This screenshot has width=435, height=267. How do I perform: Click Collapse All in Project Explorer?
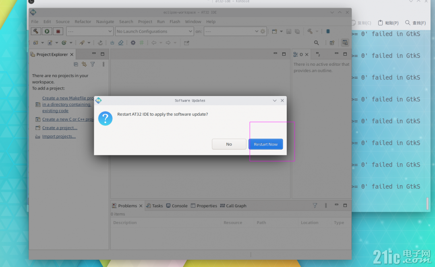(x=76, y=65)
